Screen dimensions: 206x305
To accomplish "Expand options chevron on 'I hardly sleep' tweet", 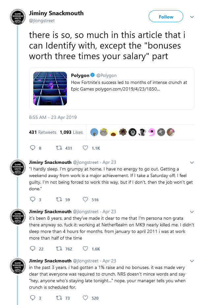I will coord(192,163).
